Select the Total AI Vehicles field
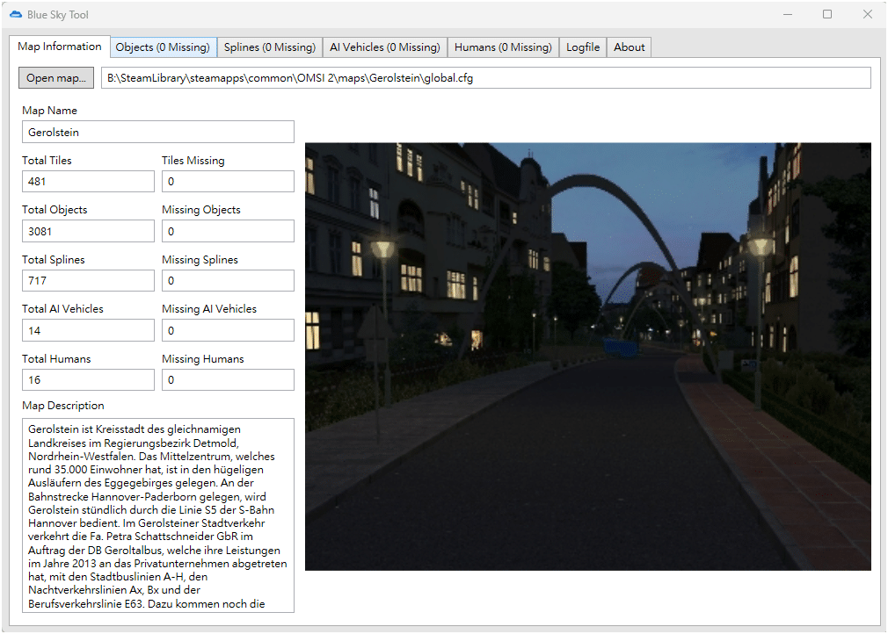 (88, 331)
